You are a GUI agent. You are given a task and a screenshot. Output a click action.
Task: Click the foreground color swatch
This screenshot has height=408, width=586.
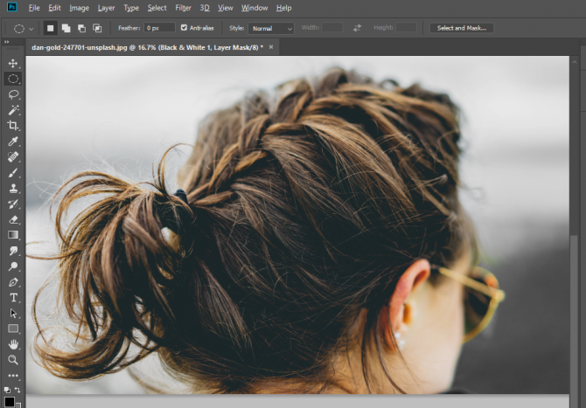pos(10,401)
